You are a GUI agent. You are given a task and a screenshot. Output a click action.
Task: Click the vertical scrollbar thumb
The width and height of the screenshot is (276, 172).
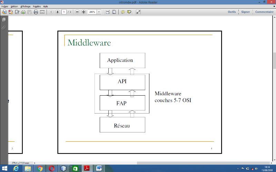click(274, 62)
